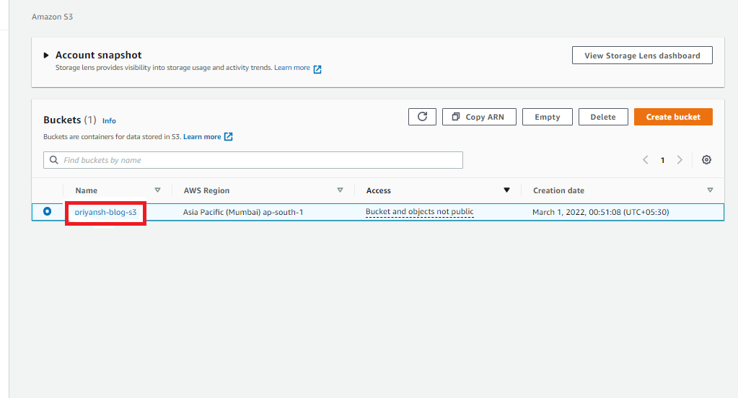Go to previous page arrow
The height and width of the screenshot is (398, 738).
[646, 160]
